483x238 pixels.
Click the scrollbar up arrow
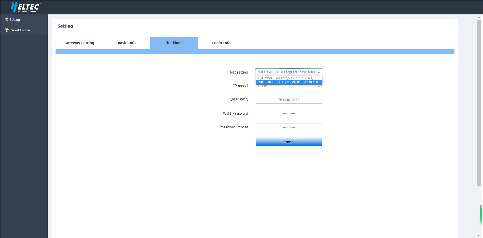(x=479, y=17)
